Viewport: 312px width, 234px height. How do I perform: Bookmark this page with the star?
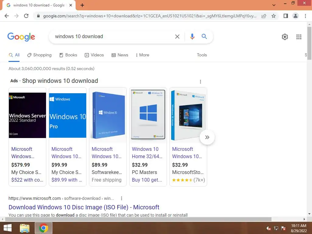click(x=274, y=16)
